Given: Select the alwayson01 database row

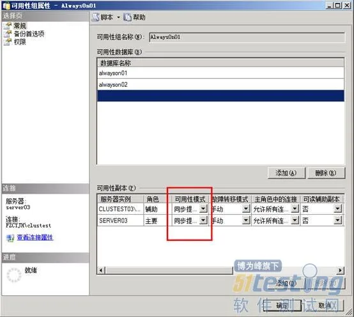Looking at the screenshot, I should (x=220, y=73).
